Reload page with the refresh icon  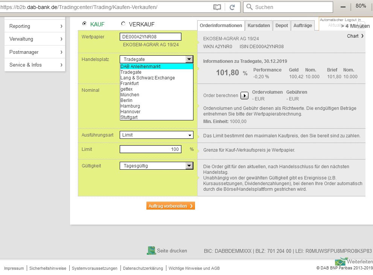pos(232,7)
